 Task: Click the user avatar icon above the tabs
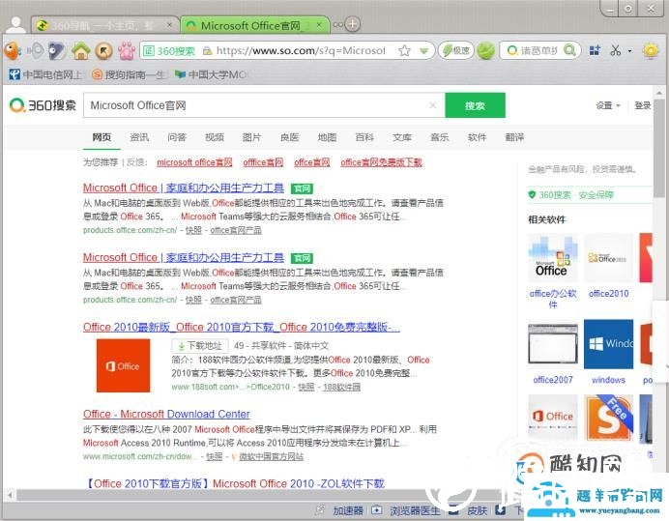point(16,25)
